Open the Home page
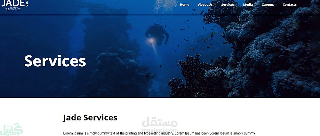Viewport: 320px width, 136px height. pos(185,4)
